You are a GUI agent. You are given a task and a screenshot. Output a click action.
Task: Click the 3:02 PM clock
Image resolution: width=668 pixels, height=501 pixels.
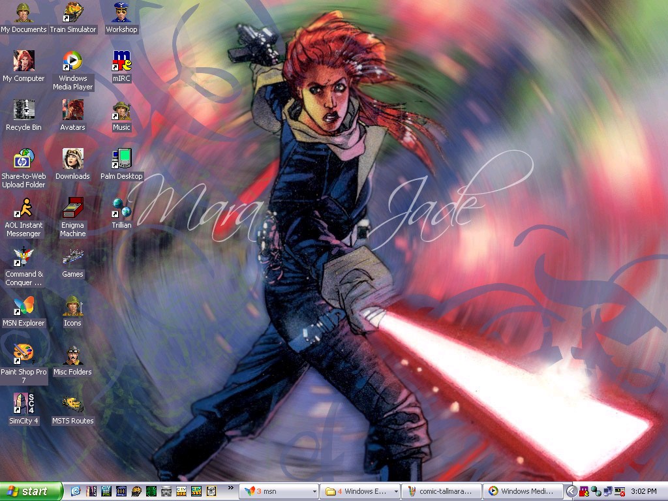click(x=644, y=491)
